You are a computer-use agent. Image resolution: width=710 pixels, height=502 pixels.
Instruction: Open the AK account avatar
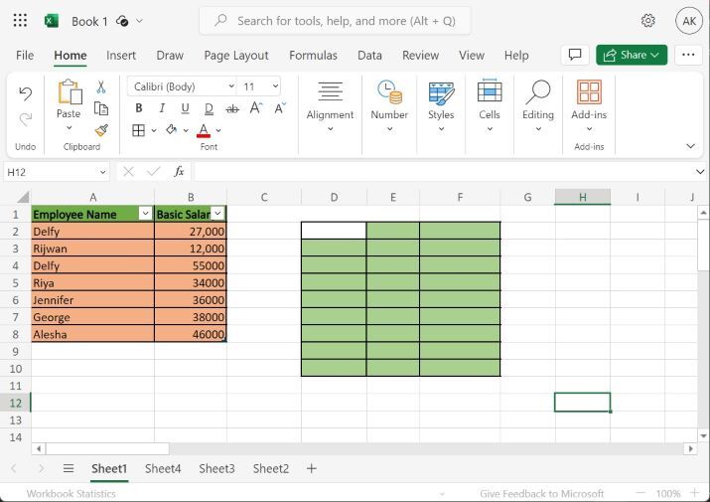(689, 21)
